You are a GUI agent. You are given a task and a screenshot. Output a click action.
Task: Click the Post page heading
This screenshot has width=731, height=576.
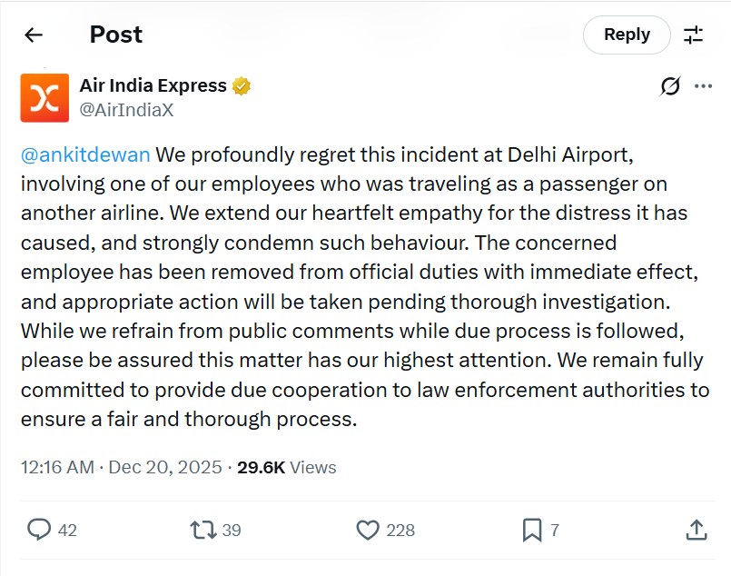[x=115, y=35]
